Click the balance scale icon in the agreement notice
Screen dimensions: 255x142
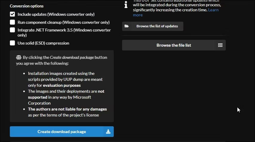(x=19, y=57)
